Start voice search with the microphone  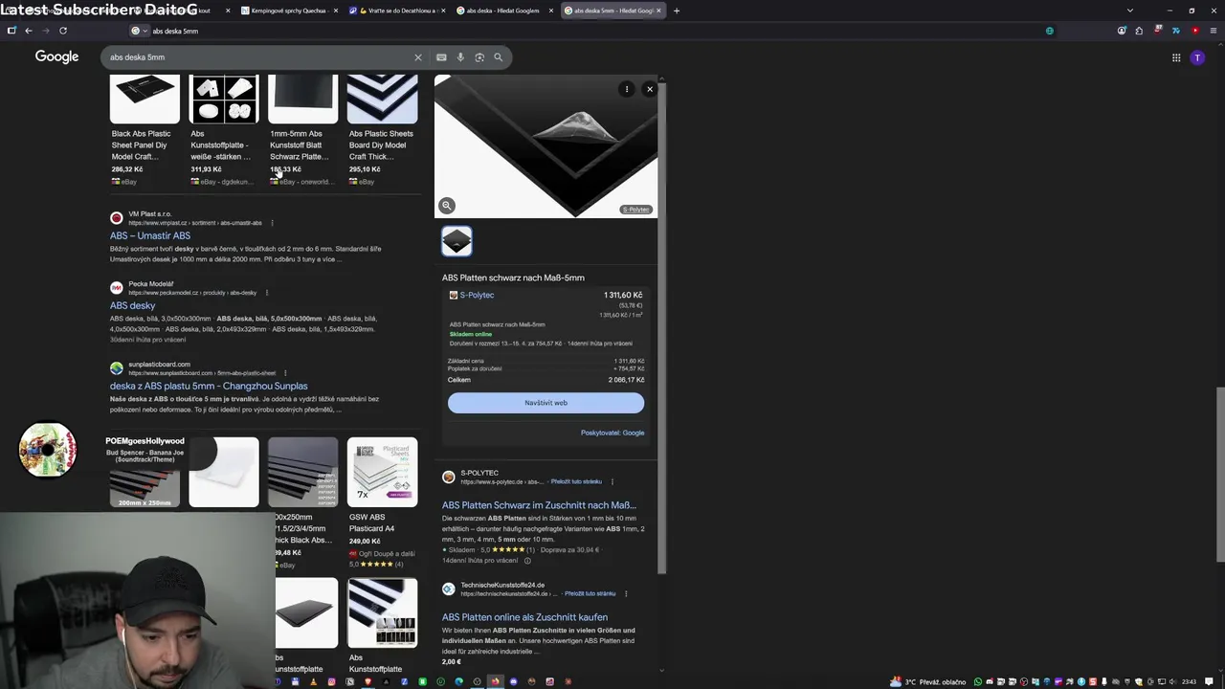click(460, 57)
